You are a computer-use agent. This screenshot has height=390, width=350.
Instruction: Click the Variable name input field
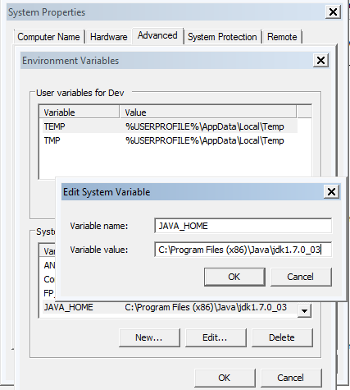[243, 226]
